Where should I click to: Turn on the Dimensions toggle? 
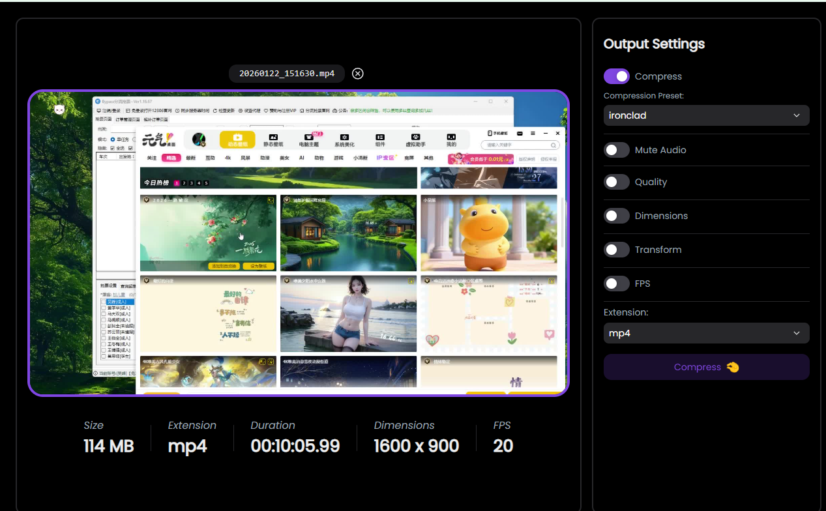(616, 216)
